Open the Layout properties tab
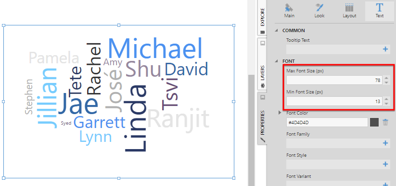Image resolution: width=396 pixels, height=186 pixels. point(349,11)
